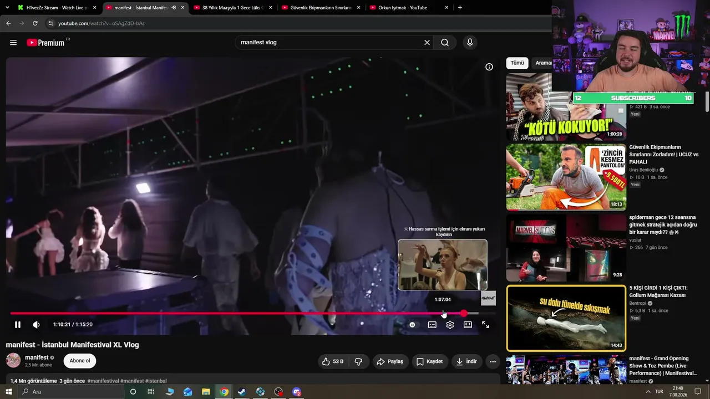Like the video with 53 B likes
The image size is (710, 399).
pos(333,362)
